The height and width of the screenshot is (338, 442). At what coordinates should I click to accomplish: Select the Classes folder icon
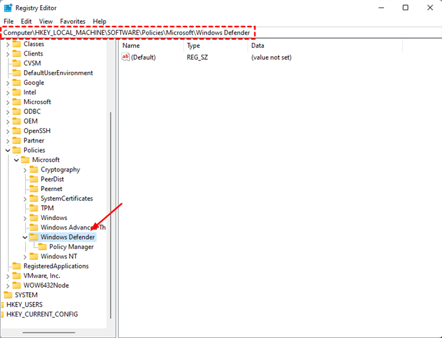coord(16,44)
